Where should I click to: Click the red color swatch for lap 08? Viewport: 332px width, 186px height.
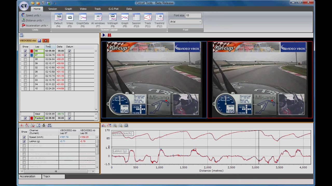tap(32, 51)
